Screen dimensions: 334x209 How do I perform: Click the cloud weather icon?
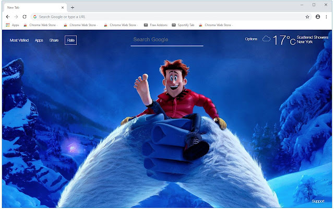266,39
